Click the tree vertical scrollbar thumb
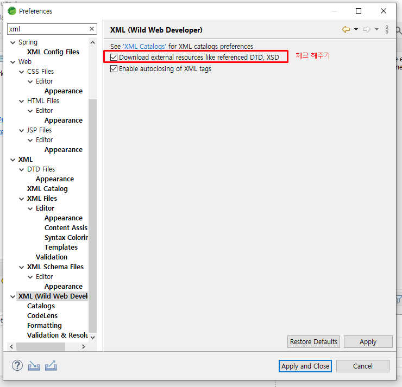The image size is (402, 387). click(x=92, y=215)
